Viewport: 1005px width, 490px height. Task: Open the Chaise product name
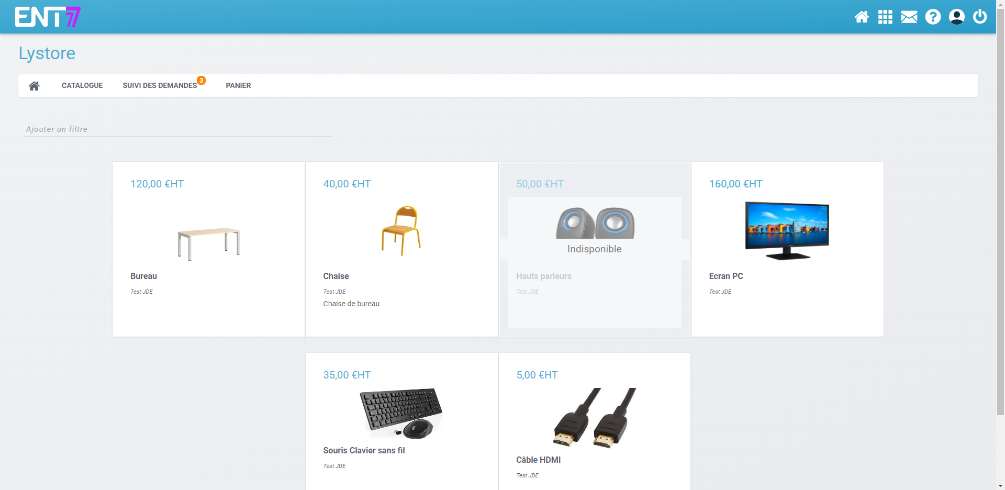click(x=336, y=276)
